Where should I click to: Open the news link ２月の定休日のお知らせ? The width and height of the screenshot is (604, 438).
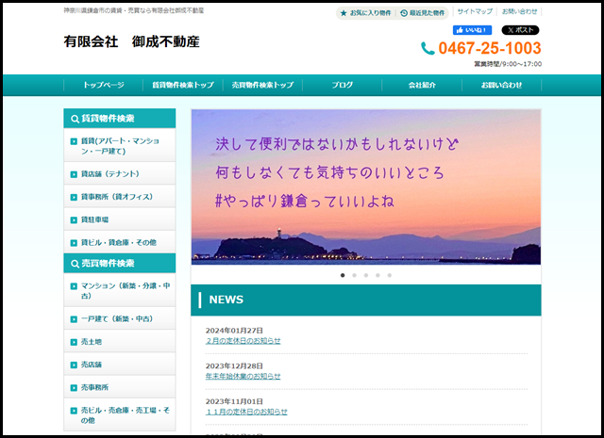[243, 341]
